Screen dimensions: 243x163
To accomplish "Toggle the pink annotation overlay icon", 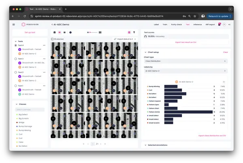I will pyautogui.click(x=129, y=32).
